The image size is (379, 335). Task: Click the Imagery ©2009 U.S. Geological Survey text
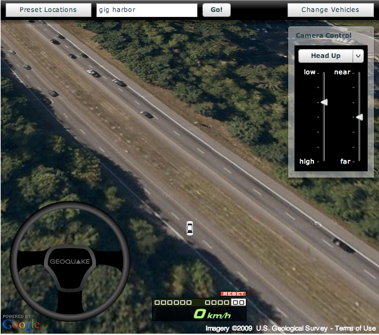(266, 328)
